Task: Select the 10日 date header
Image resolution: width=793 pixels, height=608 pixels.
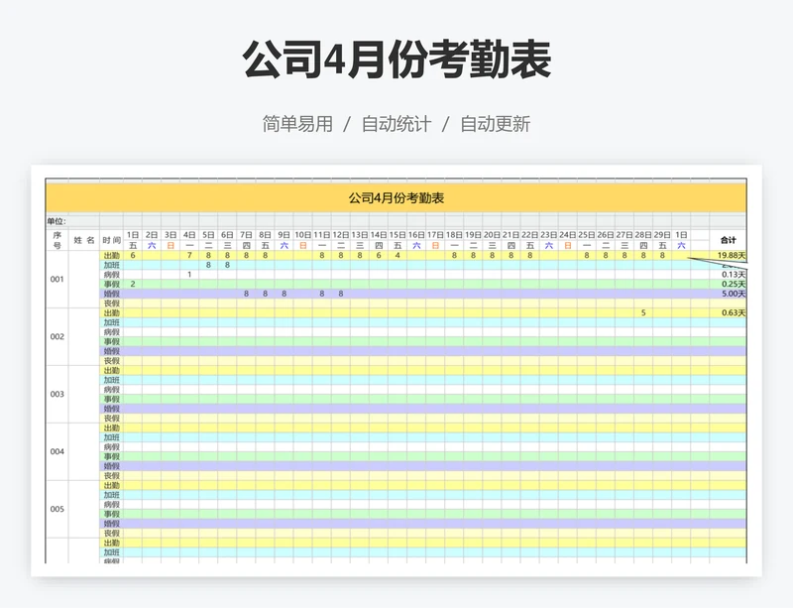Action: coord(303,235)
